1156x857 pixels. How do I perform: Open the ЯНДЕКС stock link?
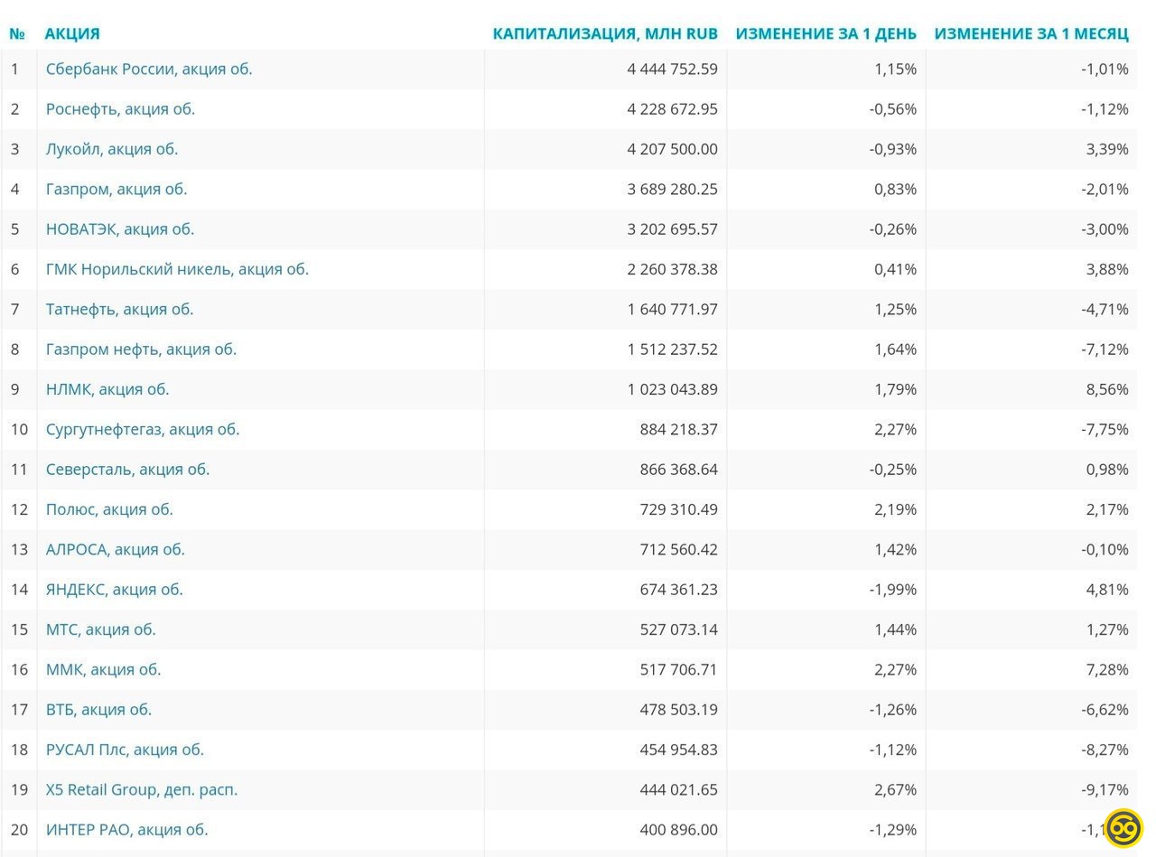point(114,590)
